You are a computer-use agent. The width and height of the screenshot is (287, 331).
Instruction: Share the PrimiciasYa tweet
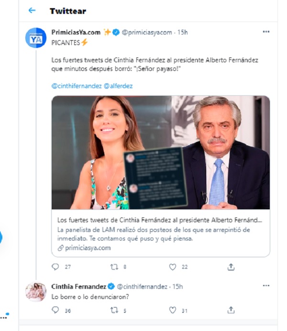(231, 267)
